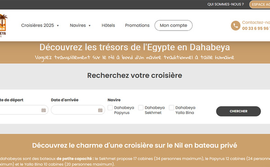
Task: Click the Mon compte button
Action: click(x=173, y=26)
